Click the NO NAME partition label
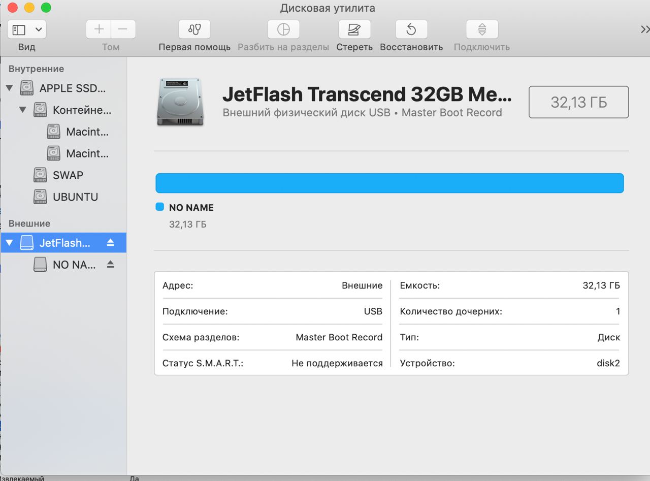 pos(191,207)
